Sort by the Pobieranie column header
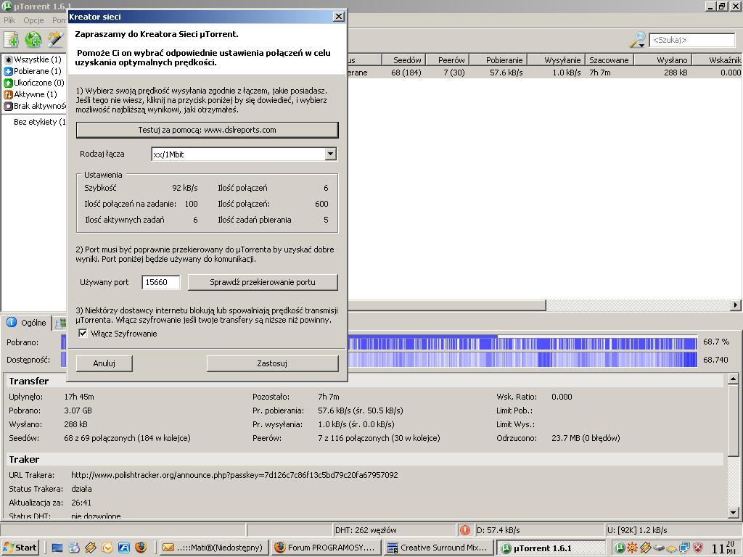Screen dimensions: 743x557 (x=498, y=60)
